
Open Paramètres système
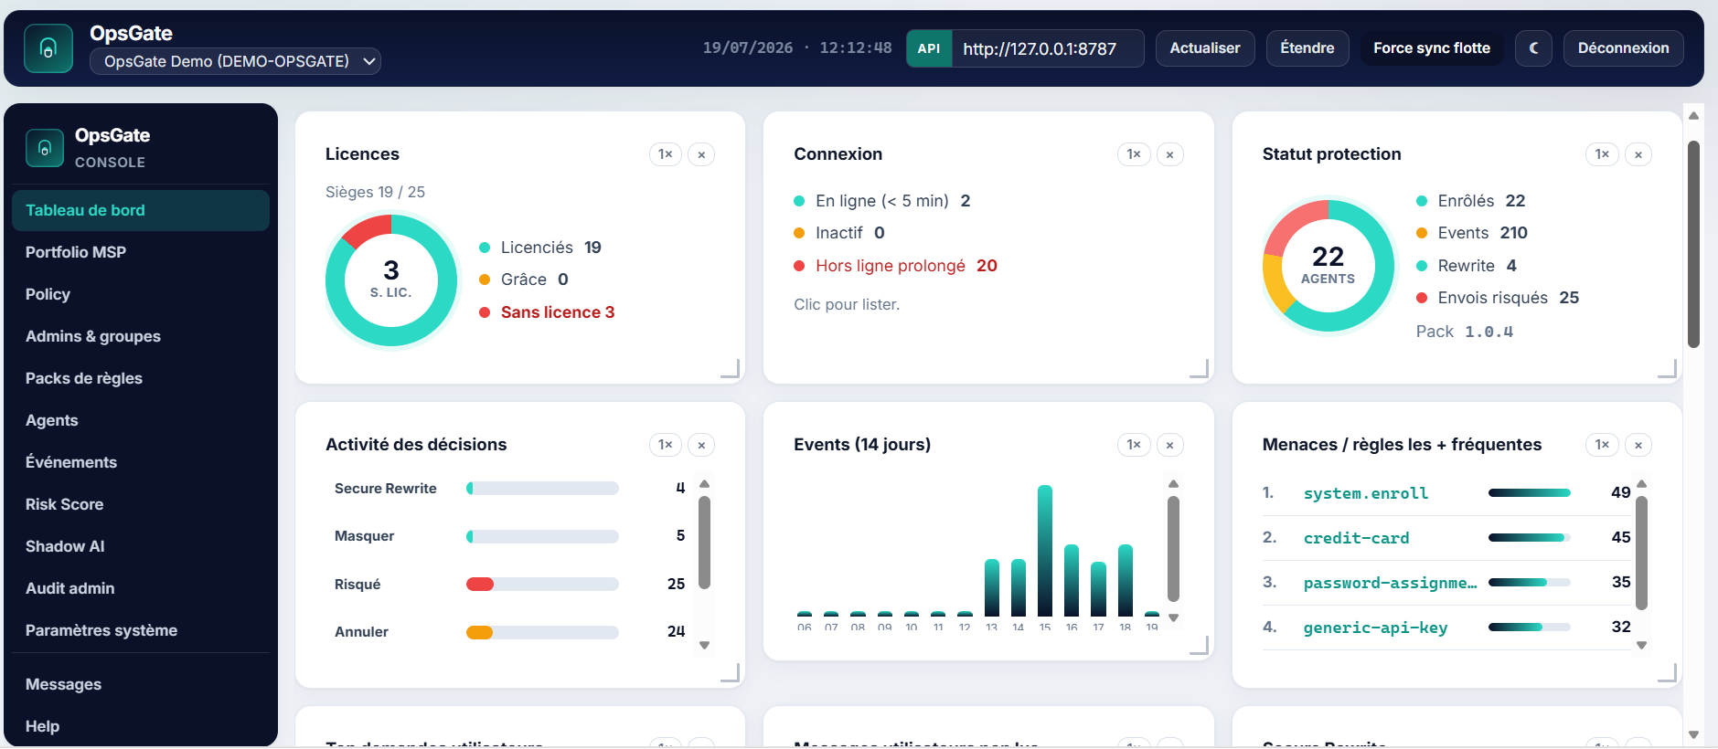(141, 630)
